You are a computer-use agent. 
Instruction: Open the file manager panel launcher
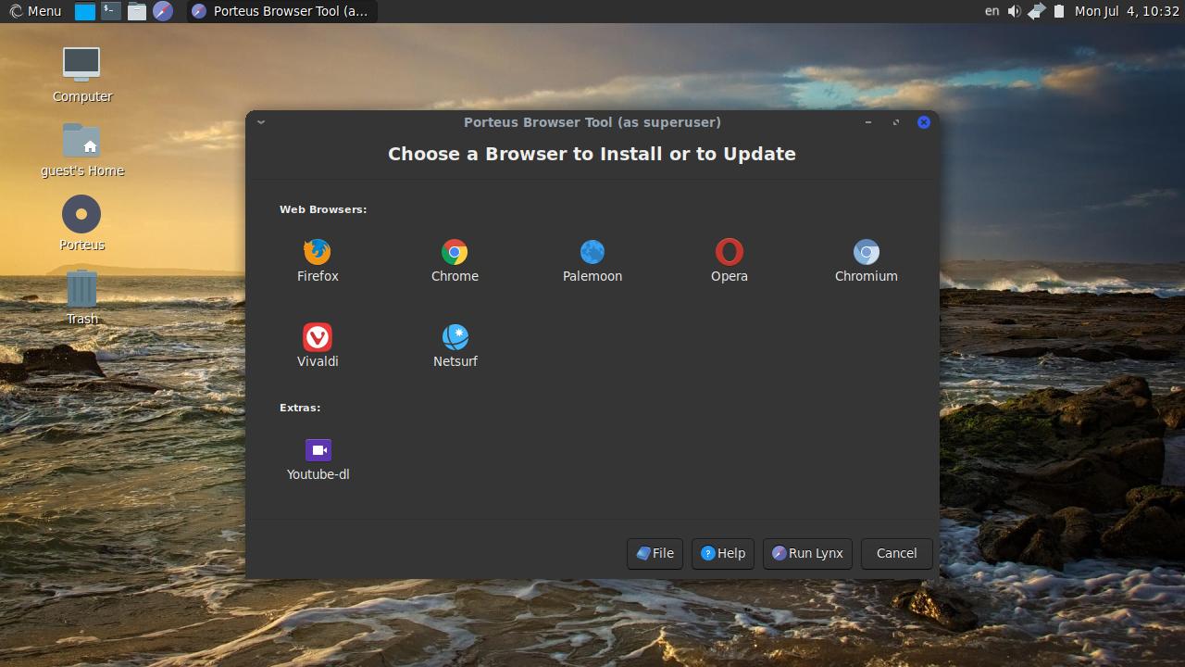[137, 11]
